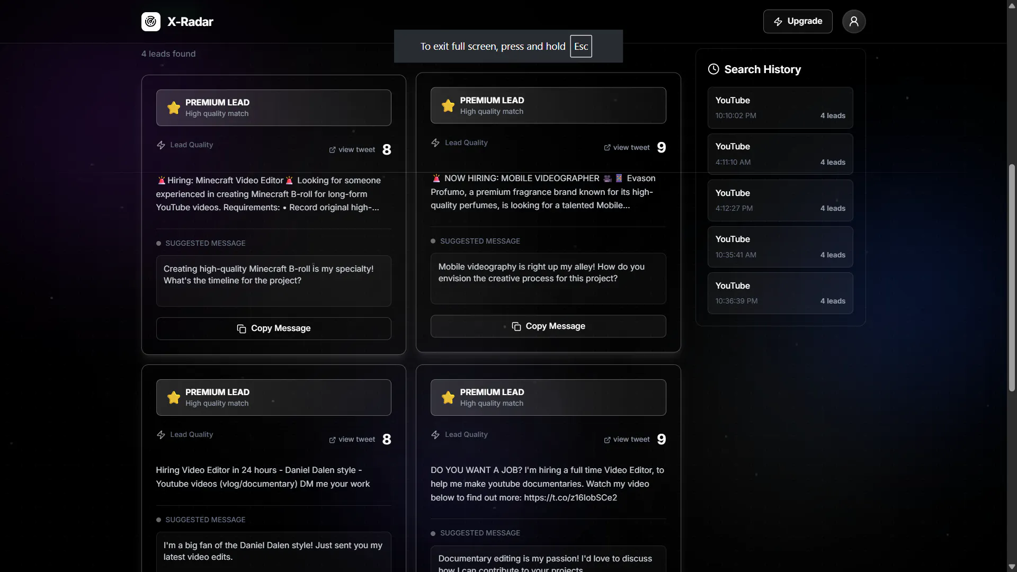1017x572 pixels.
Task: Click the Hiring Minecraft Video Editor tweet text
Action: point(269,194)
